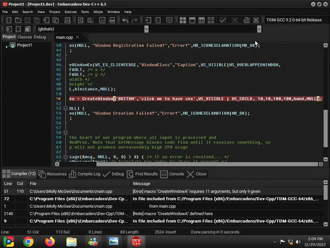330x248 pixels.
Task: Click the File column header
Action: [79, 184]
